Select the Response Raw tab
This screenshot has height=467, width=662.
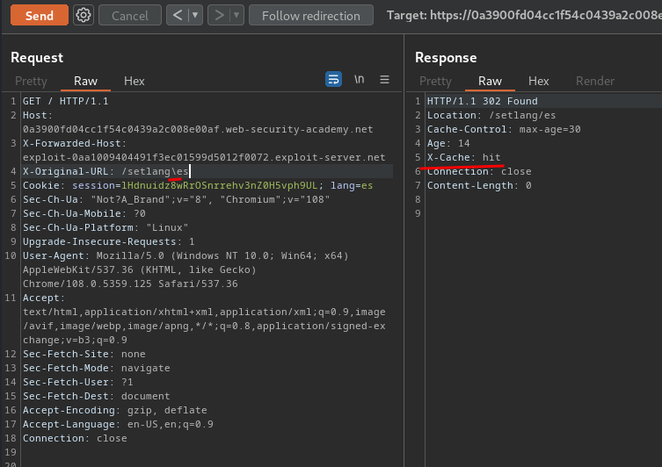tap(490, 81)
